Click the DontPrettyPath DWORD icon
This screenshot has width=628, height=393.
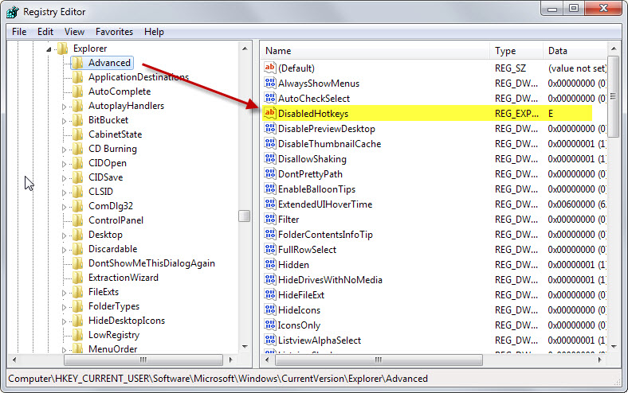(x=270, y=173)
